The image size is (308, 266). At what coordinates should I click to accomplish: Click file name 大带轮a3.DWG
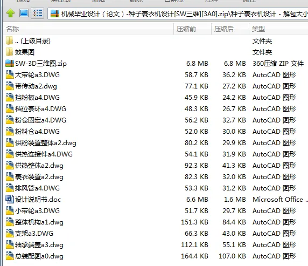click(37, 75)
